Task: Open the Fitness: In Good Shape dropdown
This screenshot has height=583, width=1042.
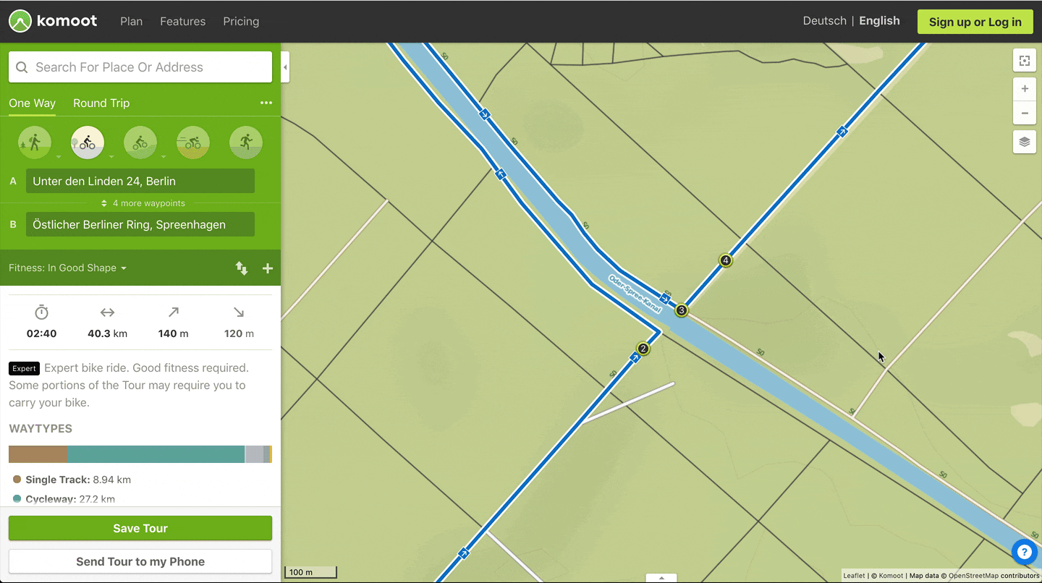Action: point(67,268)
